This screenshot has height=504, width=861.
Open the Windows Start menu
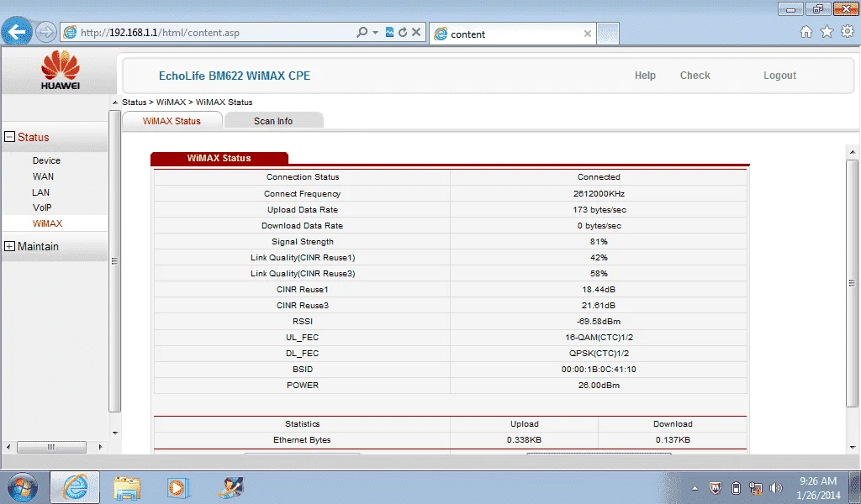(22, 487)
